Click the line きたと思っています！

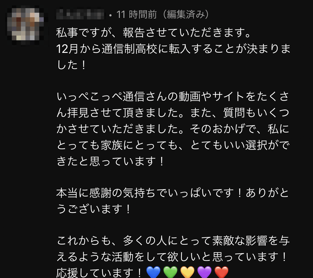pos(111,161)
